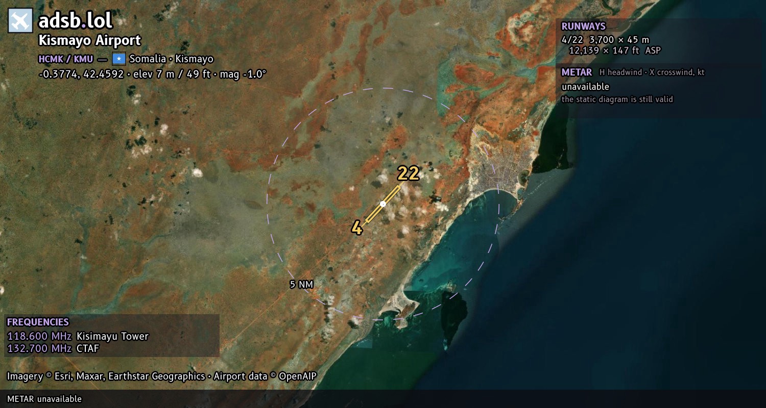Click the Kismayo Airport heading
The height and width of the screenshot is (408, 766).
[x=89, y=40]
